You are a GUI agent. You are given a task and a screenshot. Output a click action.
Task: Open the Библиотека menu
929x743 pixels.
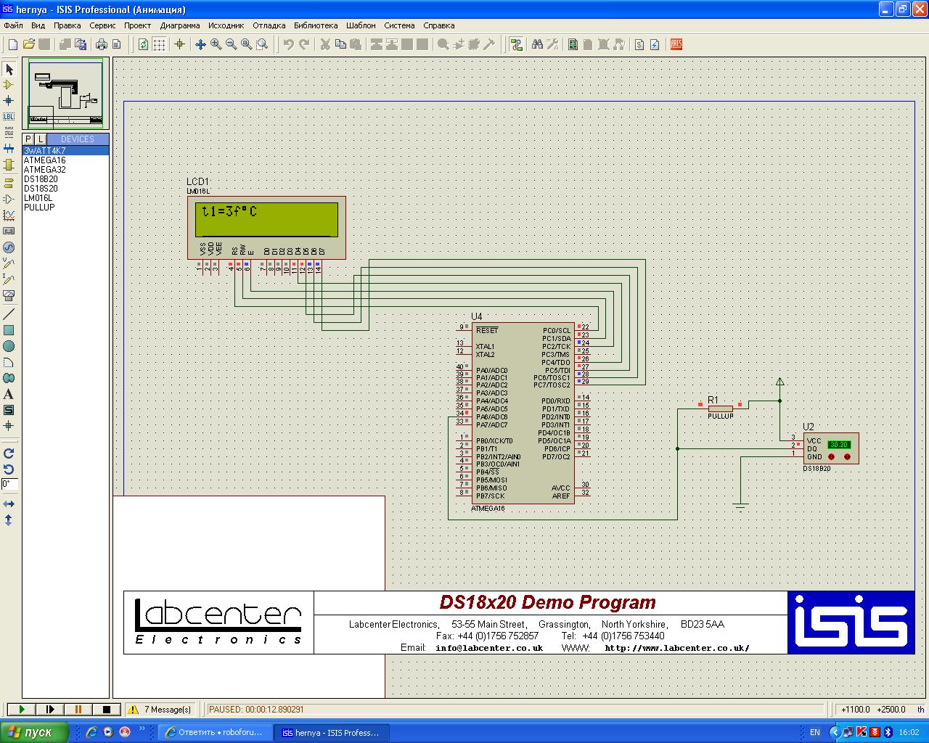pos(316,25)
